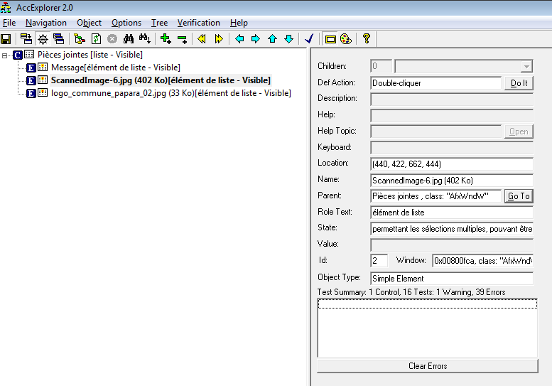Click the Object Type Simple Element field

pos(452,278)
